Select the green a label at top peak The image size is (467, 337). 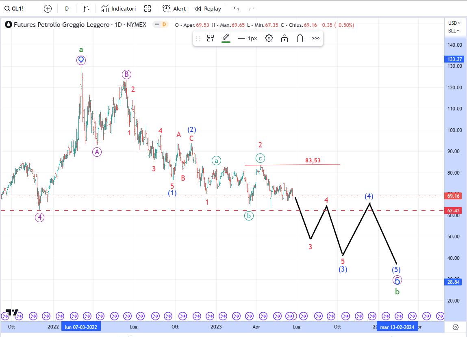(x=81, y=50)
